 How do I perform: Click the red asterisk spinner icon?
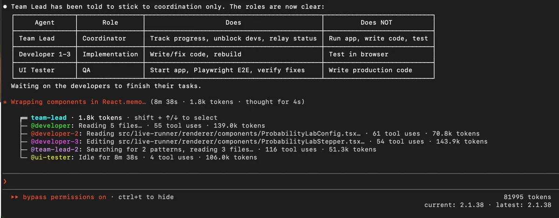(x=5, y=102)
